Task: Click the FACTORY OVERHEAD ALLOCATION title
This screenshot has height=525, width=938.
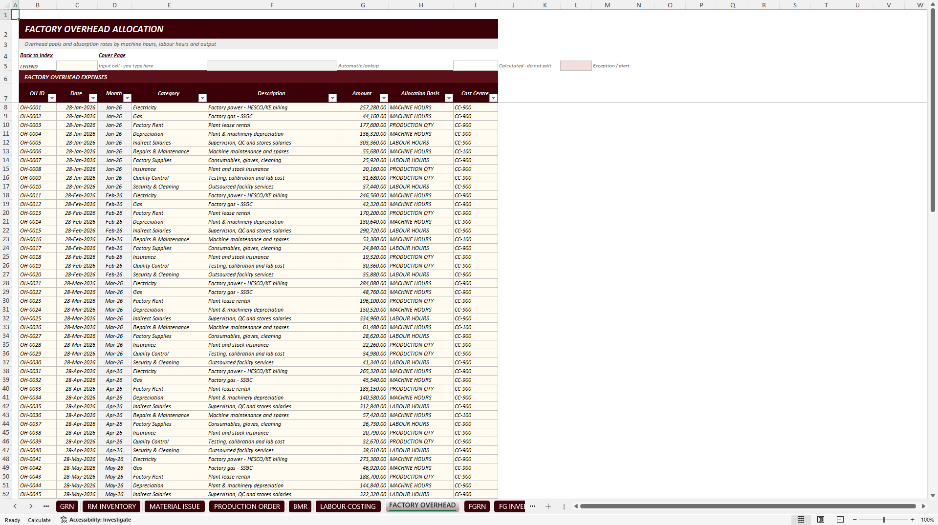Action: tap(94, 29)
